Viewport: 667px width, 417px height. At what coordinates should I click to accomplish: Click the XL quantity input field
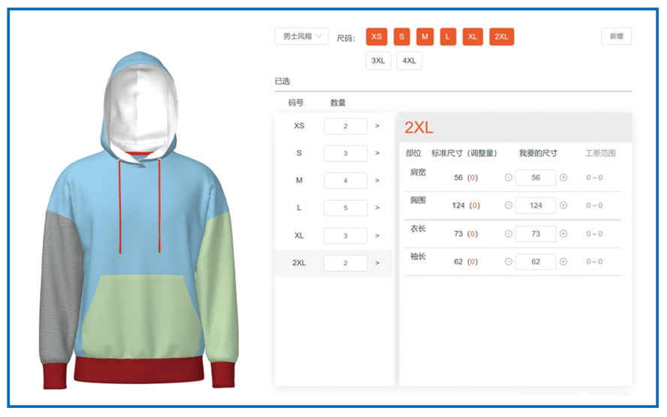pos(346,235)
